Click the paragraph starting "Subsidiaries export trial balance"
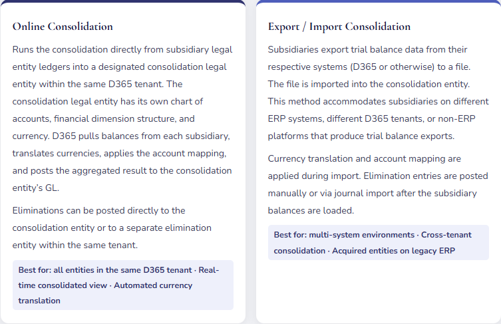 (378, 92)
